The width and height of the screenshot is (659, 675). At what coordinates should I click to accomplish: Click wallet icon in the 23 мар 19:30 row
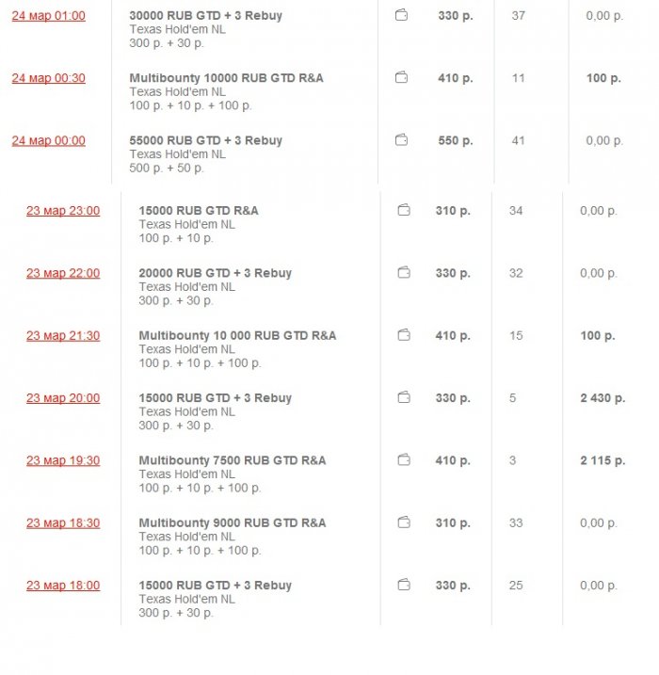[x=404, y=460]
